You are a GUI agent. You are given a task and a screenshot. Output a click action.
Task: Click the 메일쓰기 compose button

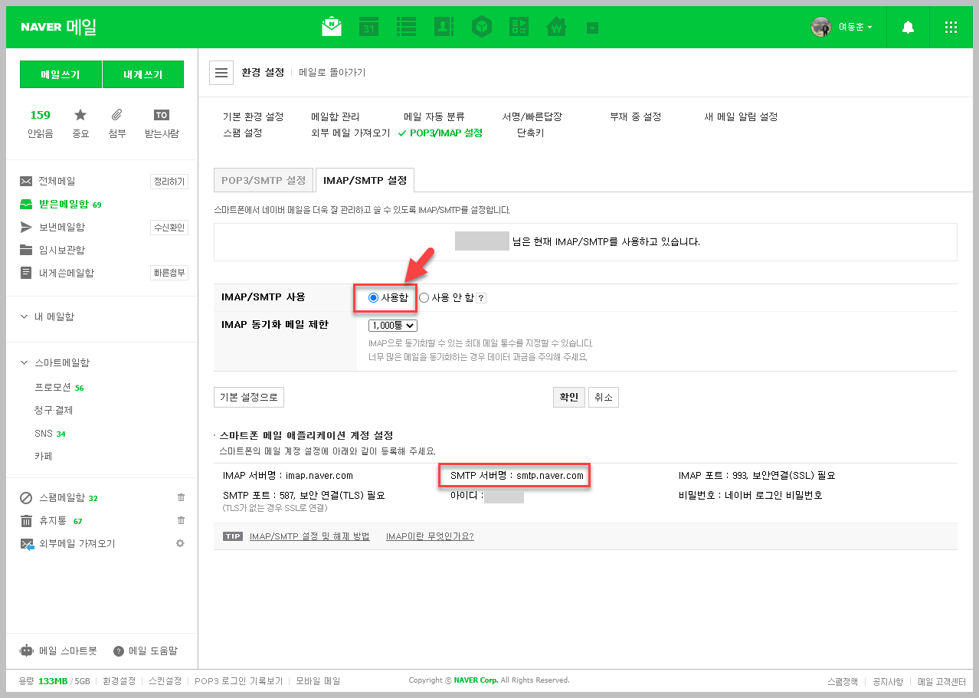click(61, 75)
